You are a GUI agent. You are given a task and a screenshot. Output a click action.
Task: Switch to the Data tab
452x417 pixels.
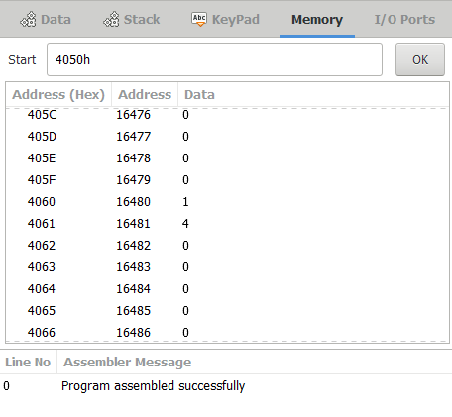(46, 20)
